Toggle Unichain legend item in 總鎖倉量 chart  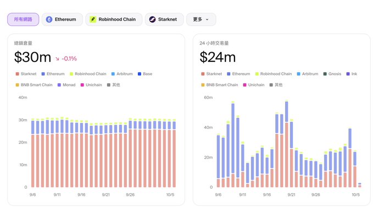tap(91, 85)
